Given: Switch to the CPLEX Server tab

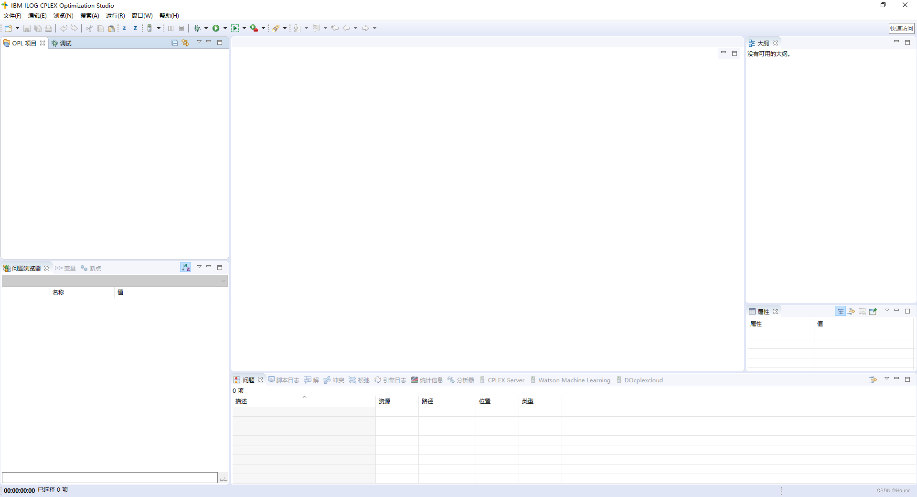Looking at the screenshot, I should (x=502, y=380).
